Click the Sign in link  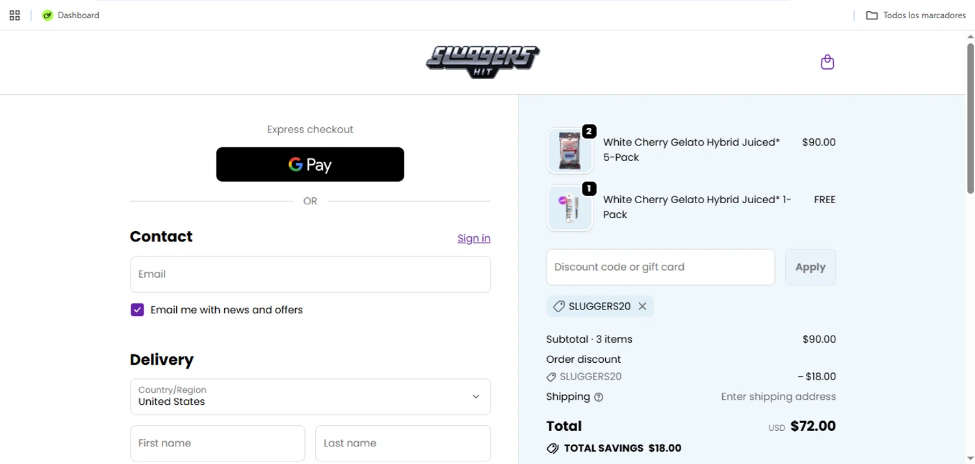tap(474, 238)
